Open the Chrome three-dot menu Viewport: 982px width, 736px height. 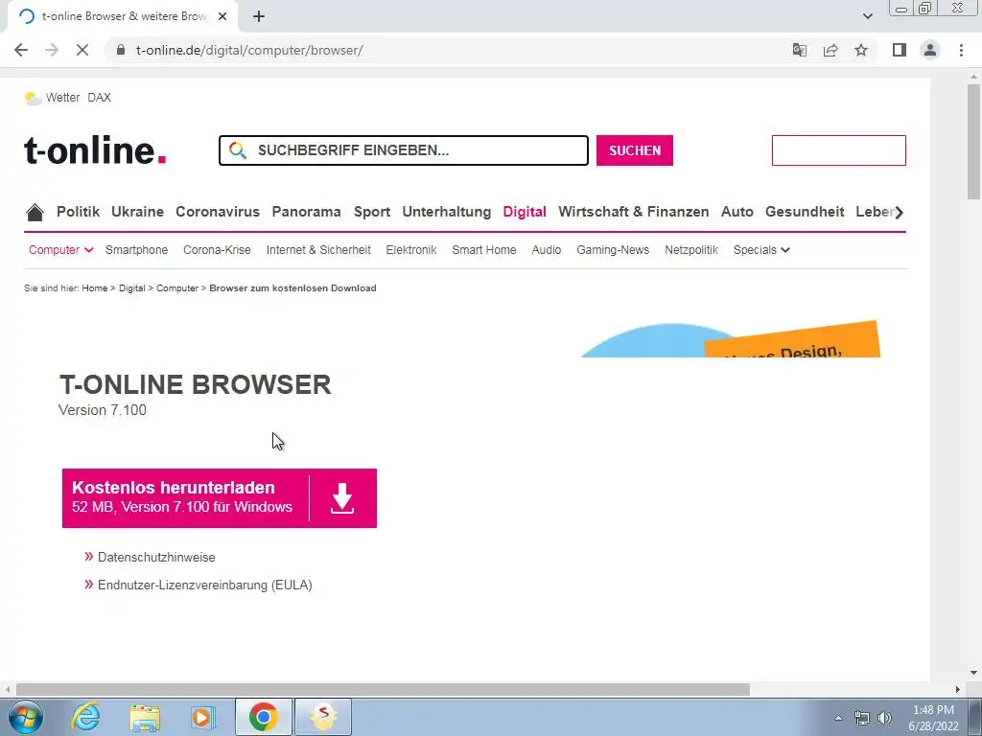coord(961,50)
